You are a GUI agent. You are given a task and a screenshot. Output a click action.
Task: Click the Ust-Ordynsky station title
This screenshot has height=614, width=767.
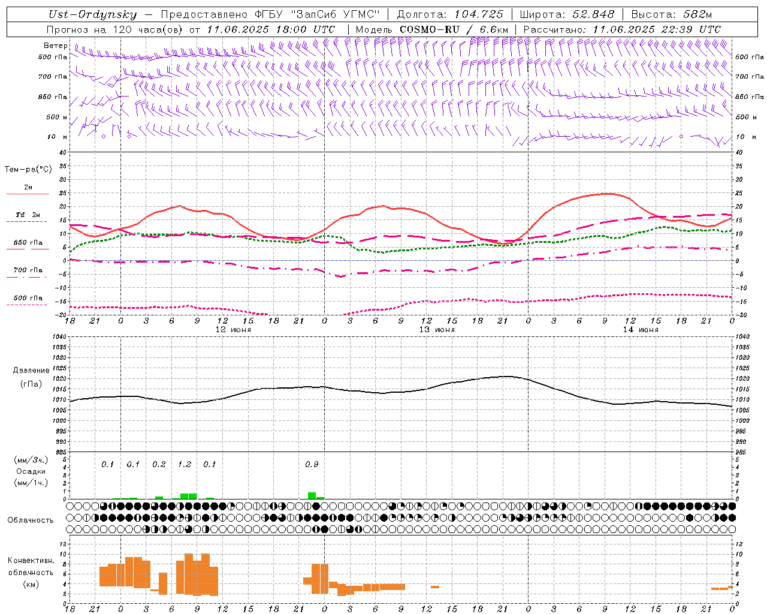[x=93, y=15]
